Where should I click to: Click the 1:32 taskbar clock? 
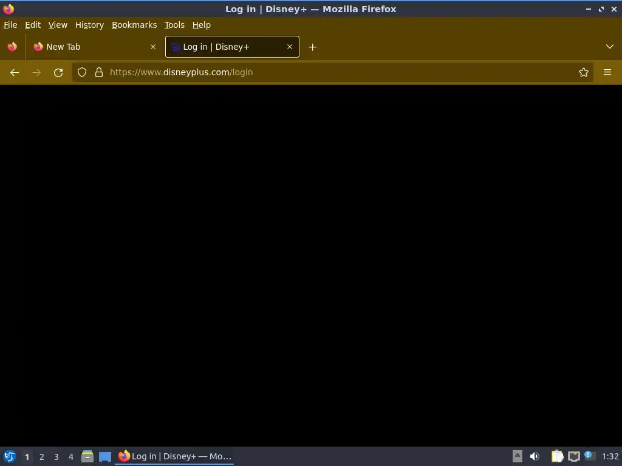click(x=610, y=456)
